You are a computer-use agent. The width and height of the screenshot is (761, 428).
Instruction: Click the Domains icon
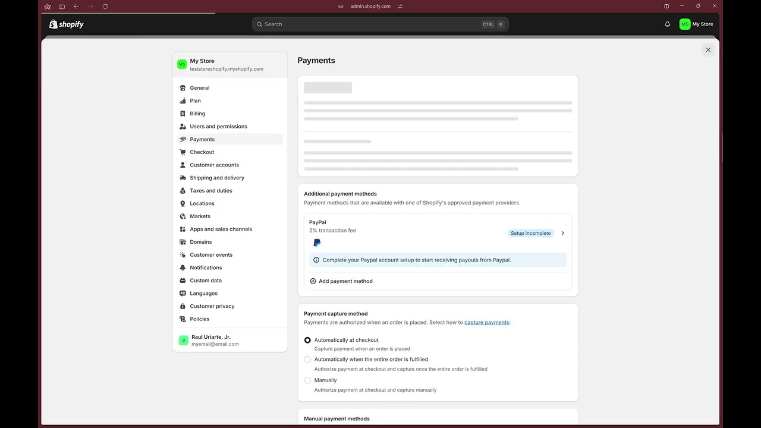pos(183,242)
